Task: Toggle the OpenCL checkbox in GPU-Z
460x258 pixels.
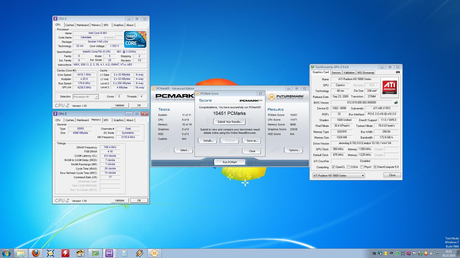Action: [x=333, y=167]
